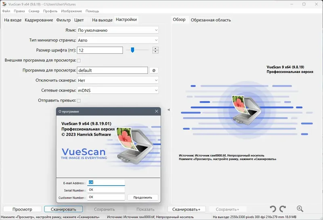This screenshot has width=323, height=220.
Task: Click the Customer Number field
Action: point(106,197)
